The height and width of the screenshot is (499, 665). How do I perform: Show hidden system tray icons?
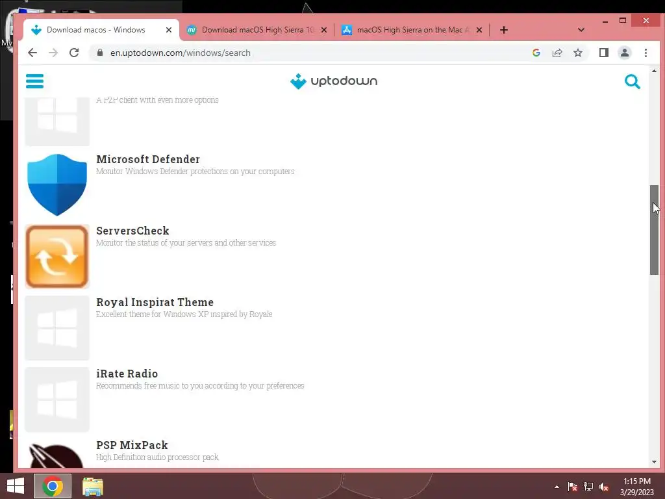[557, 487]
